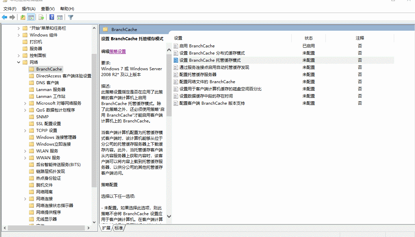The width and height of the screenshot is (415, 237).
Task: Expand the TCPIP 设置 node
Action: (x=26, y=130)
